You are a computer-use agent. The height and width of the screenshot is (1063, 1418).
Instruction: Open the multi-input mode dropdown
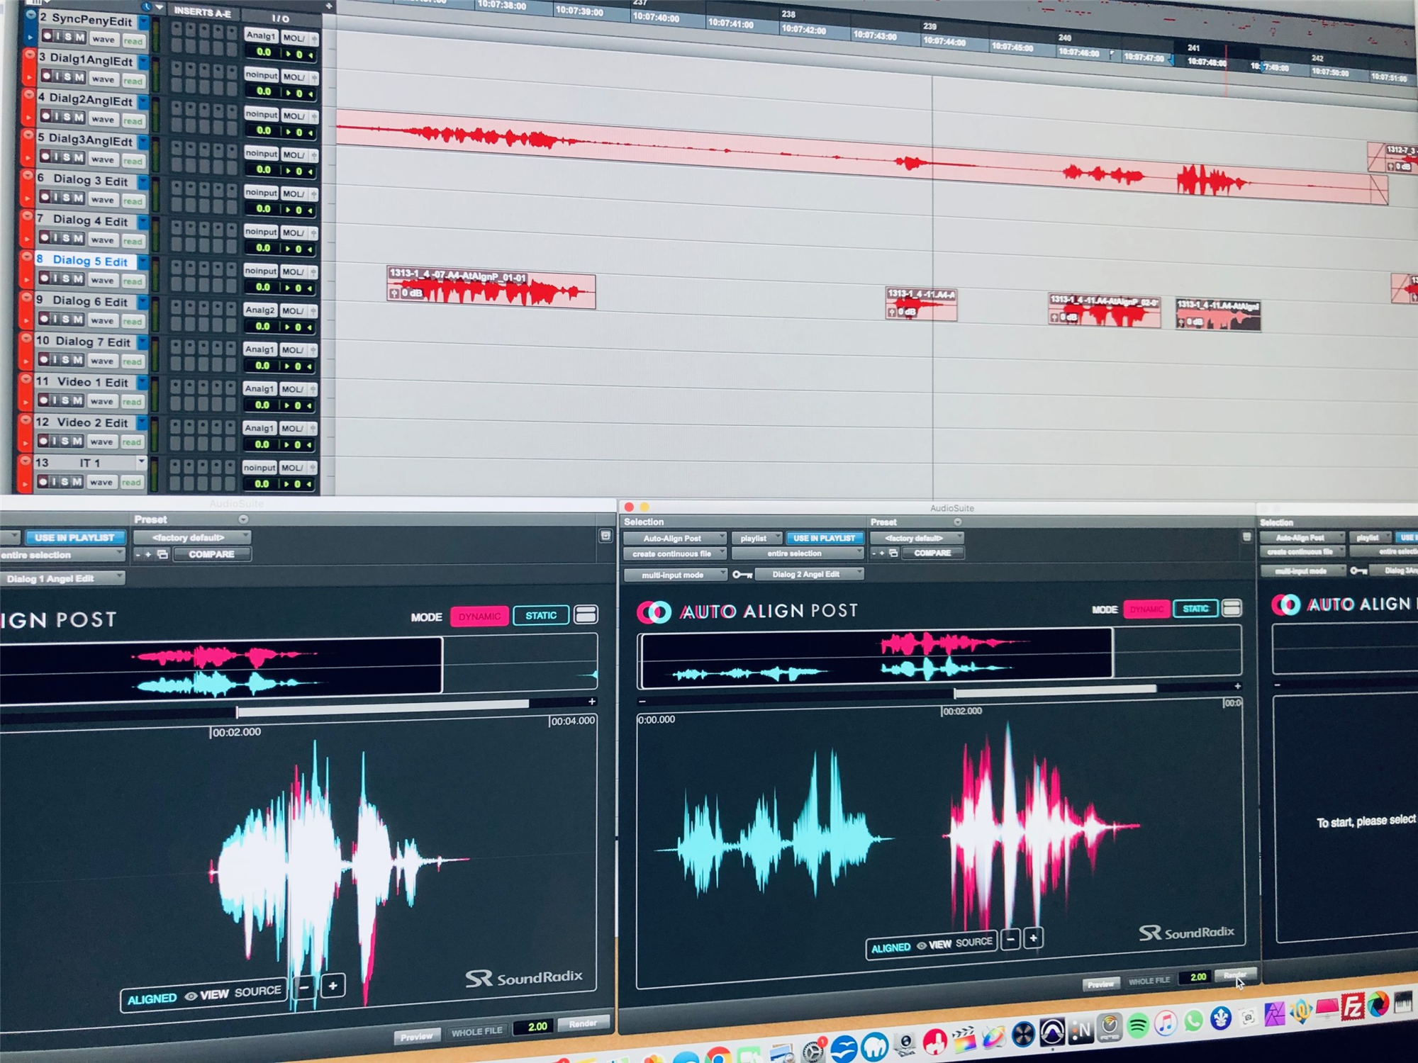(676, 575)
